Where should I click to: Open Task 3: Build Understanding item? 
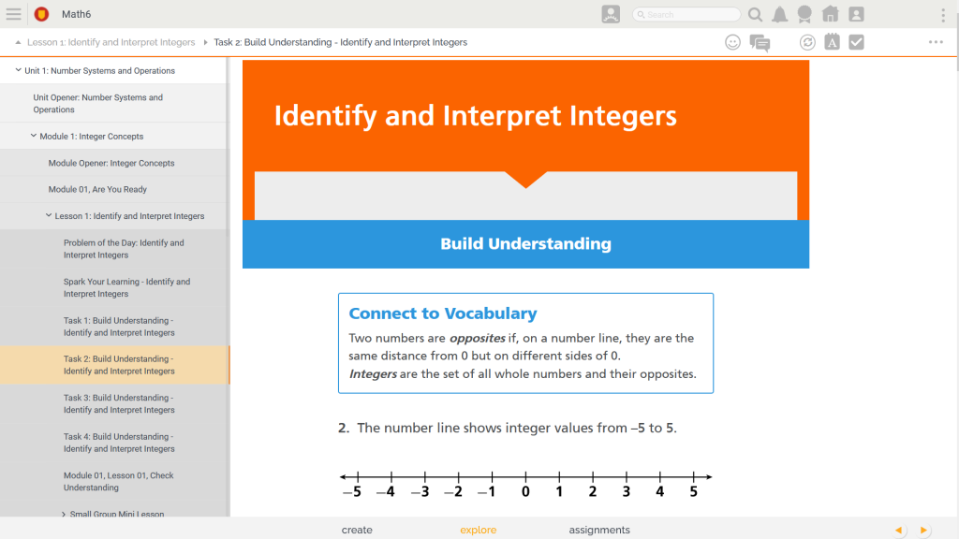point(119,403)
